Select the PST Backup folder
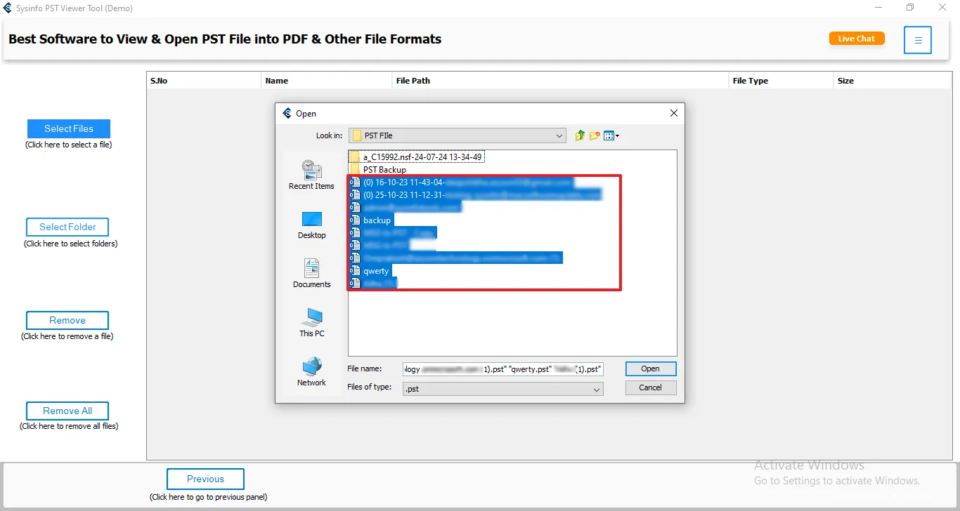Screen dimensions: 960x511 379,170
